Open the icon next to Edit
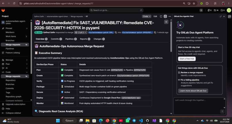232x124 pixels. 161,16
